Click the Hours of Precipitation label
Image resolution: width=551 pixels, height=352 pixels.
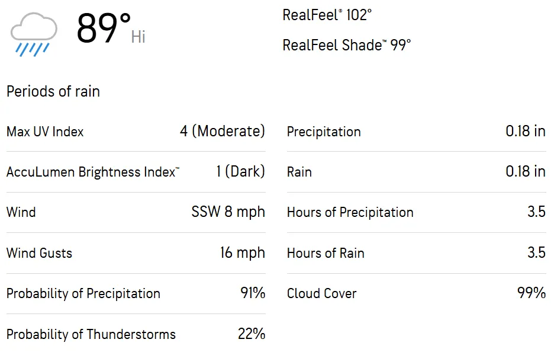[x=350, y=212]
